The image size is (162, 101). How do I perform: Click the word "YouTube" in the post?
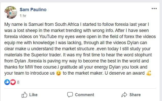pos(48,37)
